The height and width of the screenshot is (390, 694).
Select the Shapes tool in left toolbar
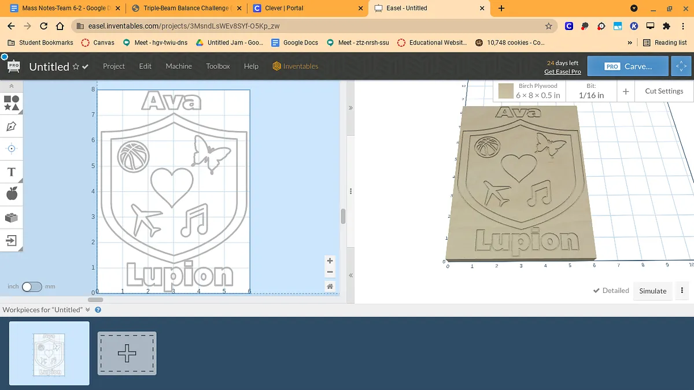point(12,103)
